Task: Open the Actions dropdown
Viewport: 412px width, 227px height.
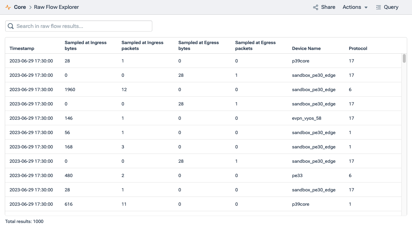Action: click(x=352, y=7)
